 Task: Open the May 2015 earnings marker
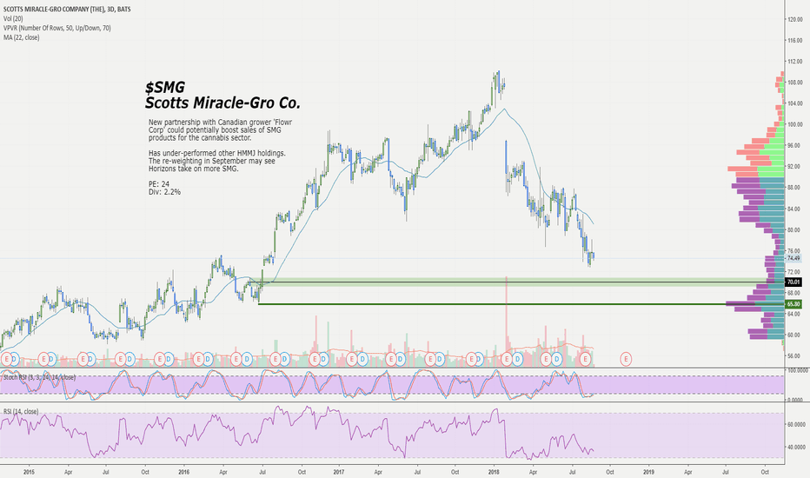83,358
